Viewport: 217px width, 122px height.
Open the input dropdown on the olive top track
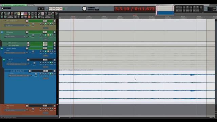coord(15,25)
